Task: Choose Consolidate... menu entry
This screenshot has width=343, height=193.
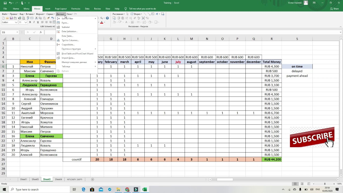Action: click(x=77, y=44)
